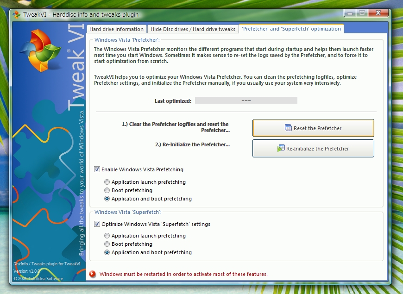Open the Hard drive information tab

pos(116,29)
